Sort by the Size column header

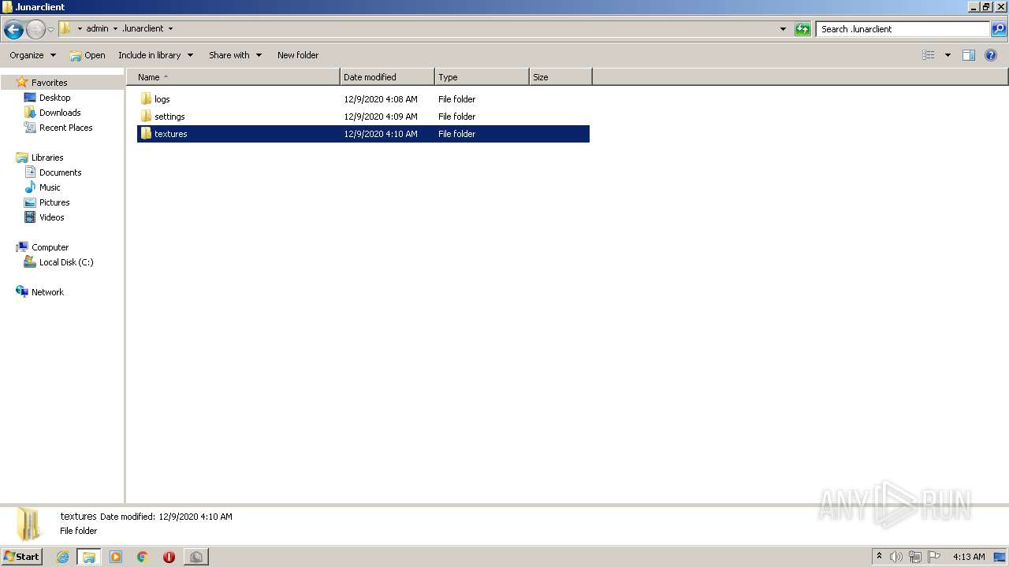[560, 77]
